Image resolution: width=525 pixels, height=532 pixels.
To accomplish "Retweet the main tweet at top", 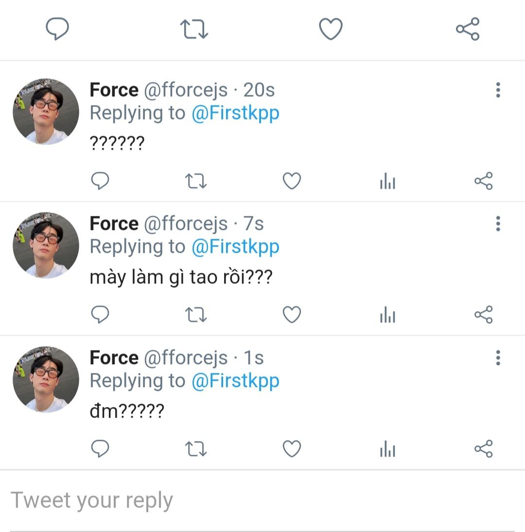I will click(x=194, y=29).
